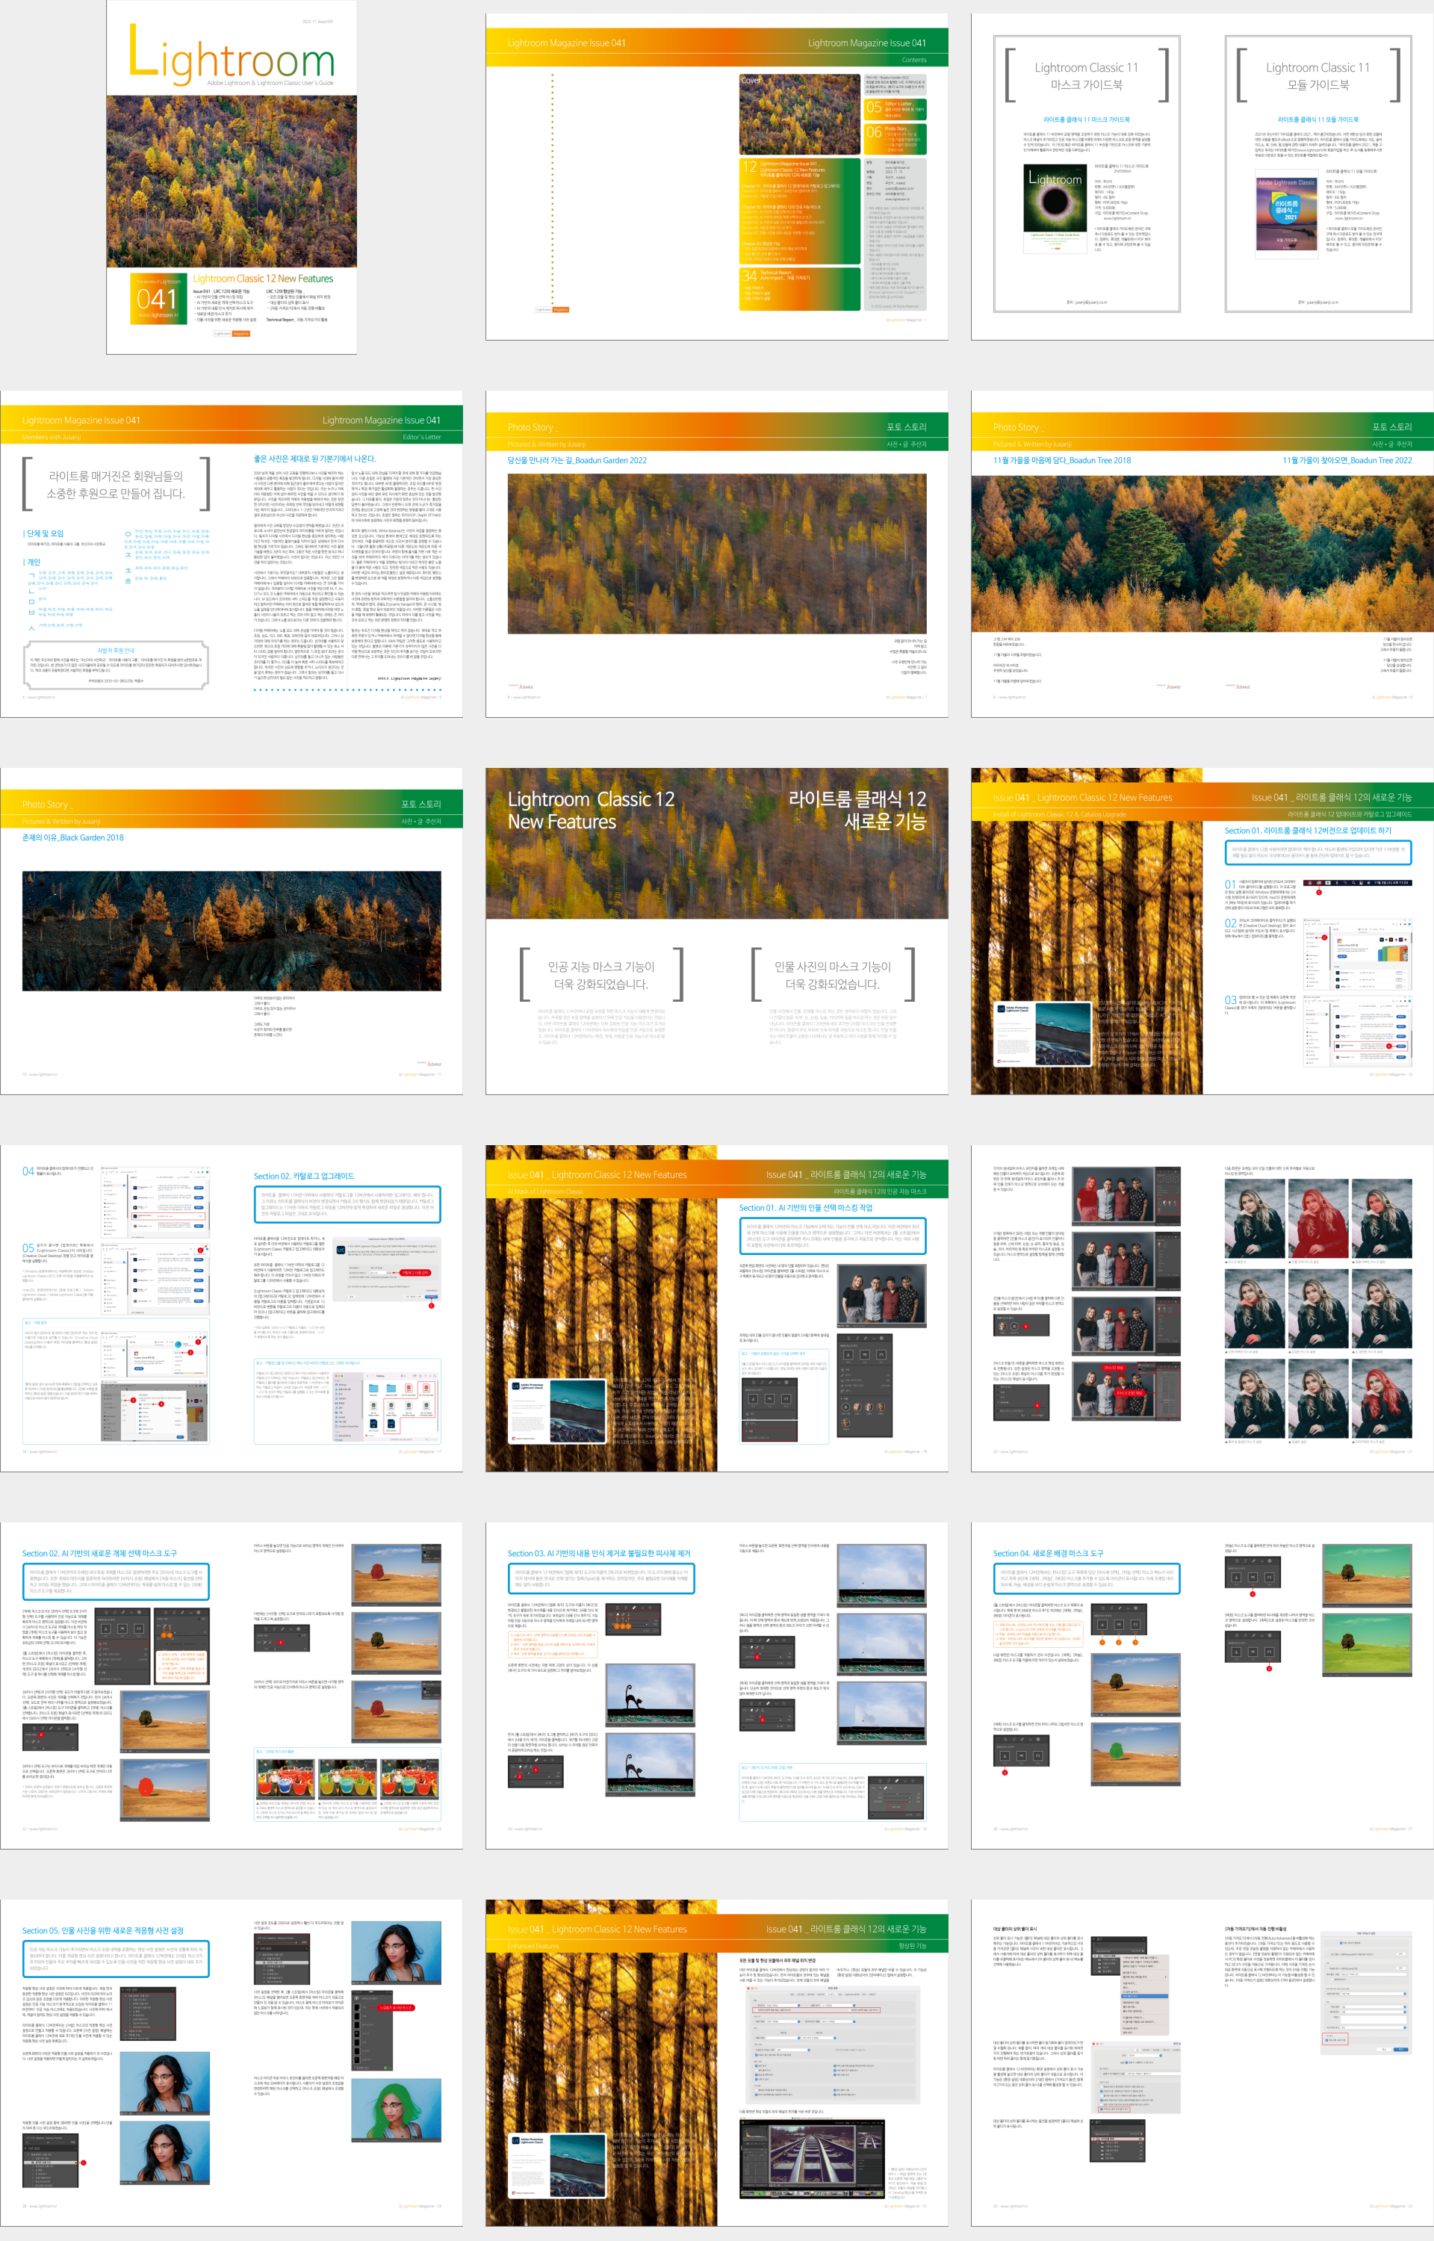Viewport: 1434px width, 2241px height.
Task: Click the cover headline 'Lightroom Classic 12 New Features'
Action: click(263, 279)
